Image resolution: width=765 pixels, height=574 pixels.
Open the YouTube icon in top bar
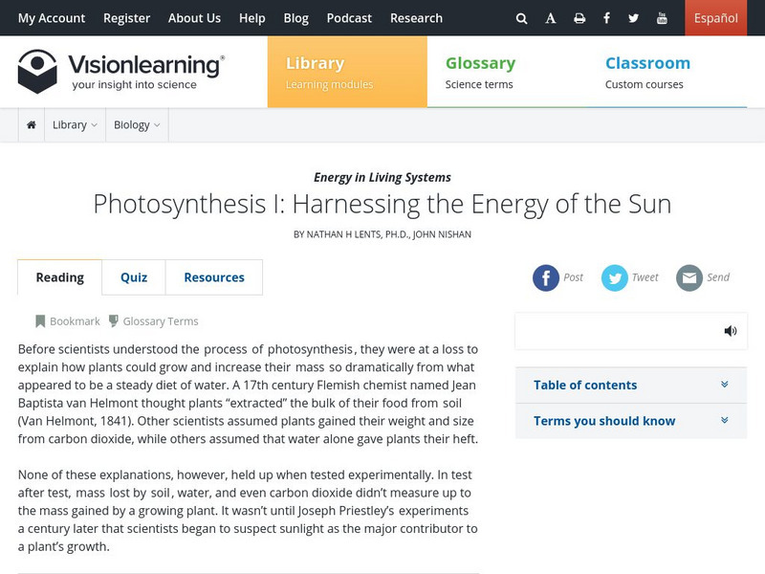[x=662, y=18]
